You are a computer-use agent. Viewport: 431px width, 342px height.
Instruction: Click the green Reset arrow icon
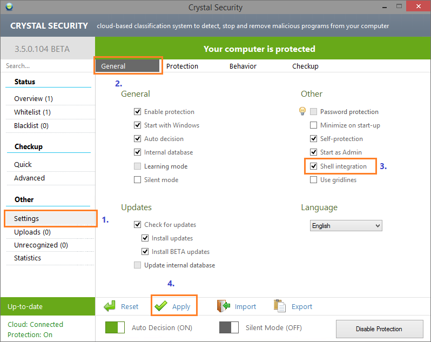110,306
